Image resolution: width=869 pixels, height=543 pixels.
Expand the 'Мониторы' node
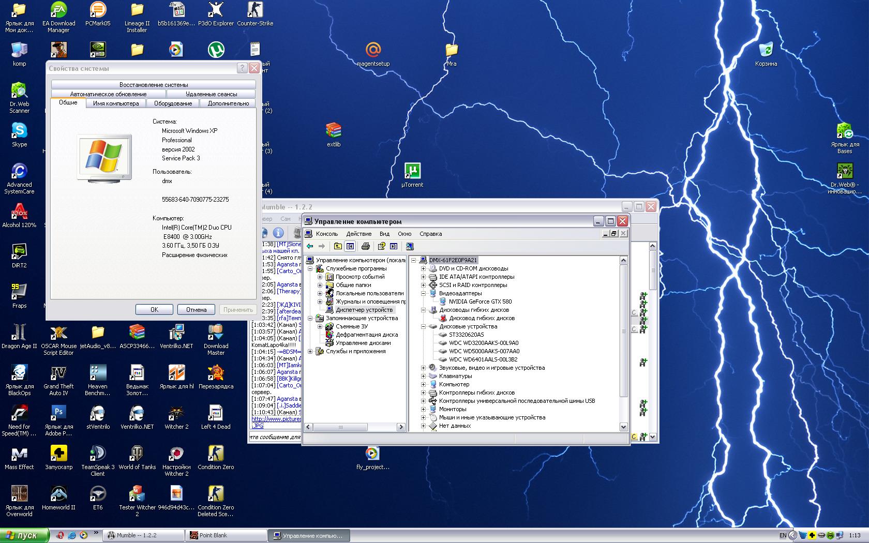[x=423, y=409]
